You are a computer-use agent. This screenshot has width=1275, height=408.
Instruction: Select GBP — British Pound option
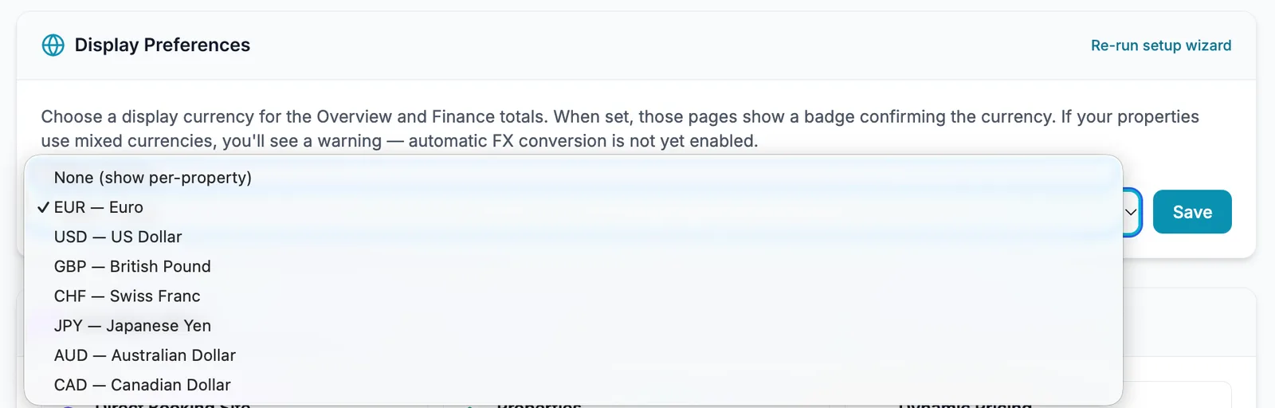[x=573, y=266]
